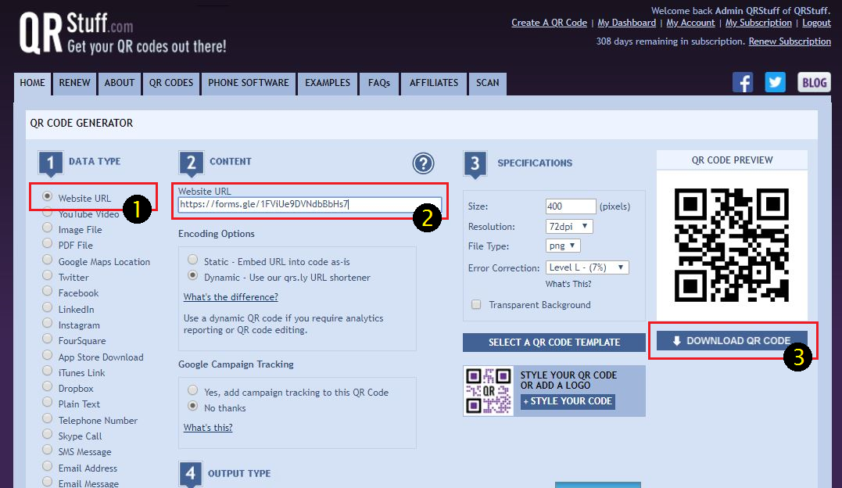
Task: Open the What's the difference? link
Action: click(231, 297)
